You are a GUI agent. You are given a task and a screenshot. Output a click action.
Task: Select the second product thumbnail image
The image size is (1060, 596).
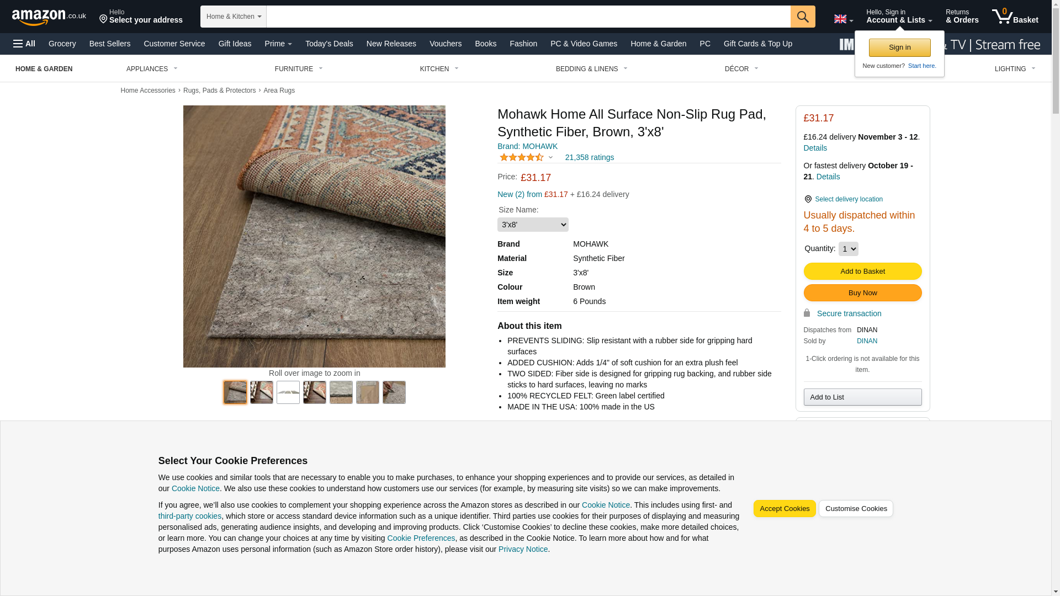pyautogui.click(x=262, y=392)
